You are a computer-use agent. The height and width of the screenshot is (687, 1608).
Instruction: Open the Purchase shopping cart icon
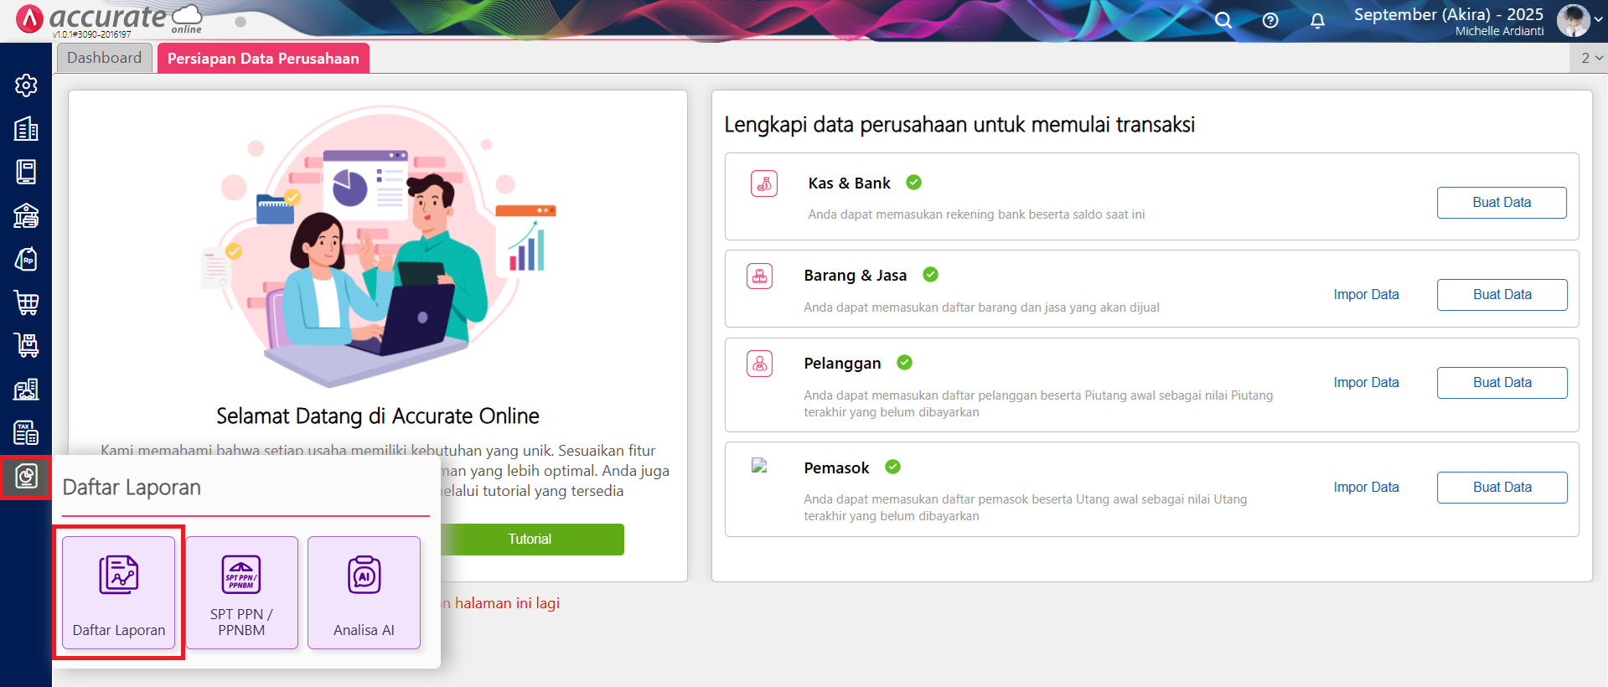pos(26,302)
